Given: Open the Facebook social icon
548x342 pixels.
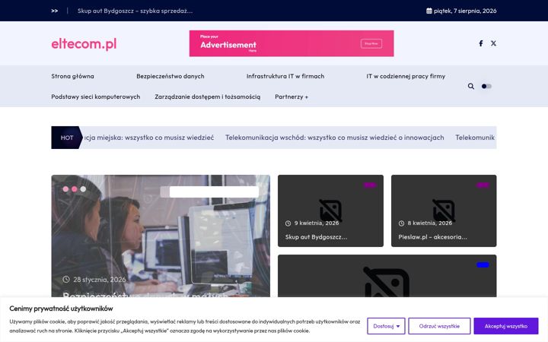Looking at the screenshot, I should pyautogui.click(x=481, y=43).
